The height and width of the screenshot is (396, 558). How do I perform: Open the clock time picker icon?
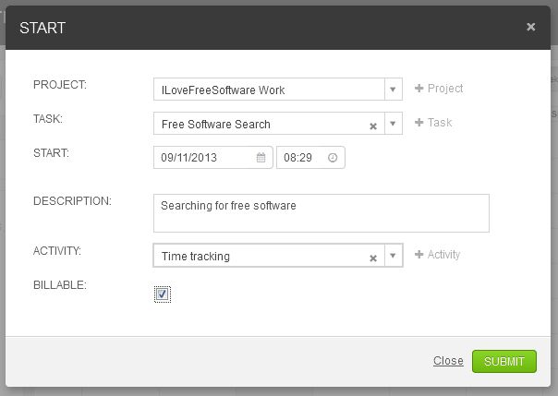(333, 158)
